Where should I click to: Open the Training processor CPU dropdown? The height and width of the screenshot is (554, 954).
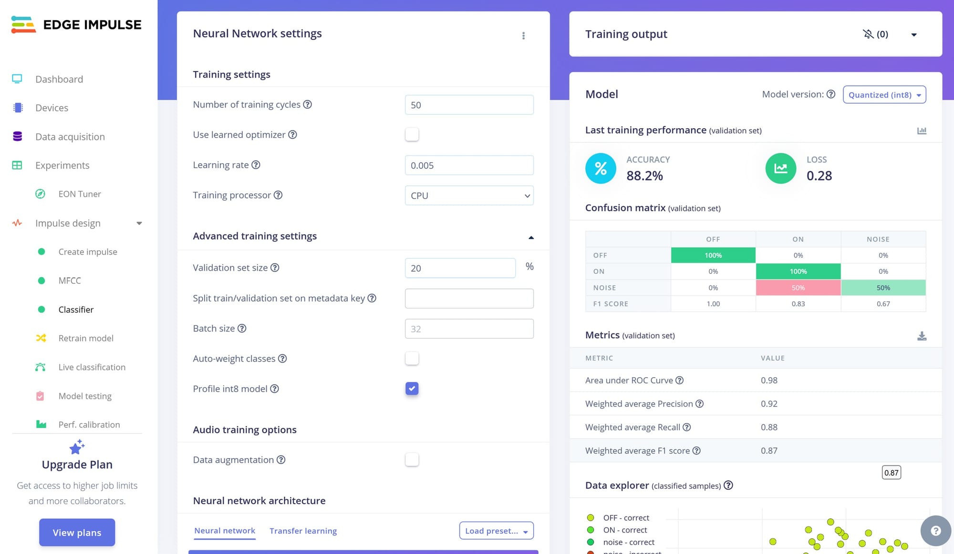(x=469, y=195)
